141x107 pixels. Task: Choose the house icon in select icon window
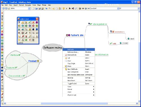tap(23, 33)
